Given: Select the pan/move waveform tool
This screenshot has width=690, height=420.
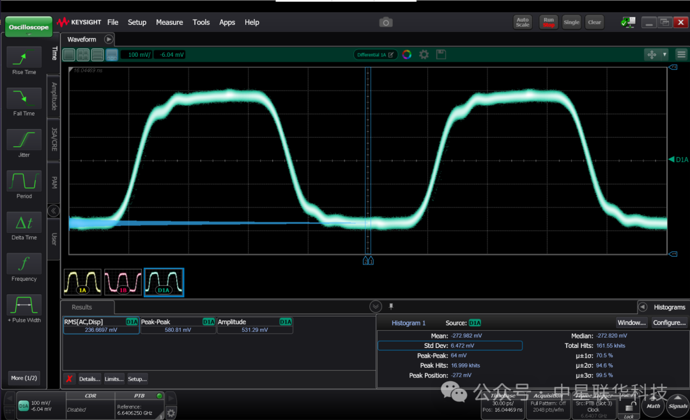Looking at the screenshot, I should tap(652, 54).
